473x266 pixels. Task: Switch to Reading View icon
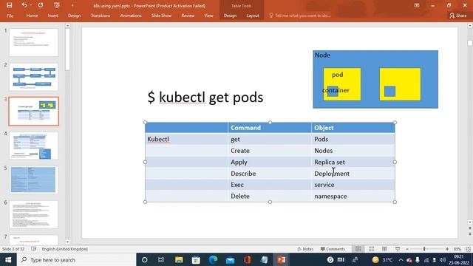click(x=384, y=249)
